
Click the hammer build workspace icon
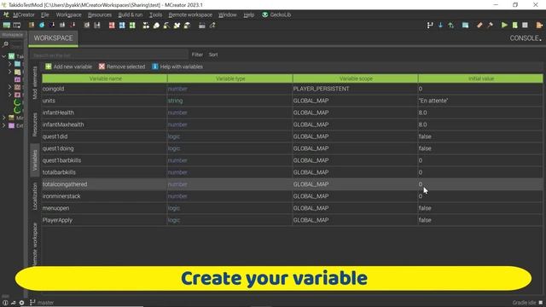click(491, 25)
